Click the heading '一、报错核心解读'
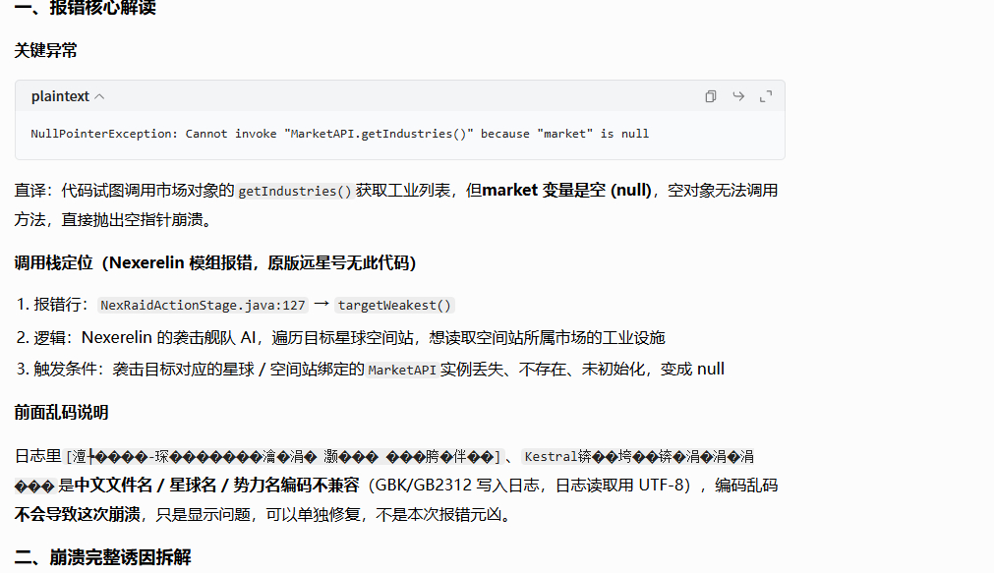 point(85,8)
